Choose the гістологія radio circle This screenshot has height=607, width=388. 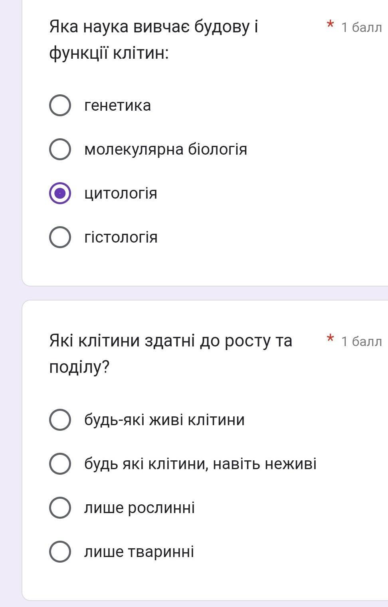coord(60,237)
